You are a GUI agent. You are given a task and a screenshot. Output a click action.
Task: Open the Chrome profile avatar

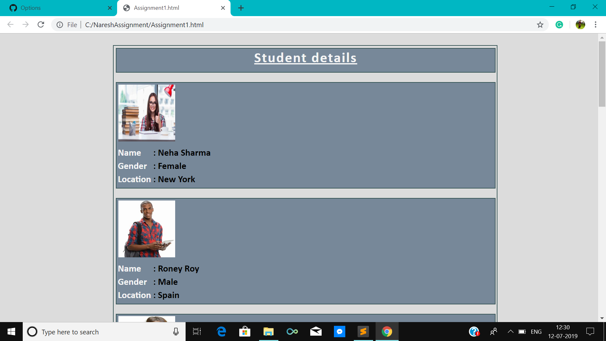click(x=580, y=25)
